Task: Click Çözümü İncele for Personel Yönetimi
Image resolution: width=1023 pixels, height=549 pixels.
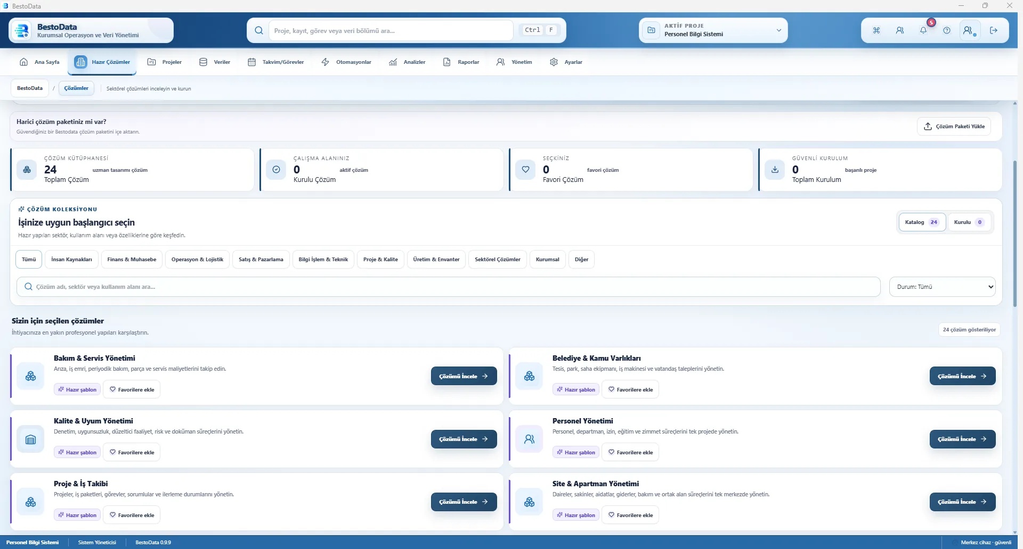Action: click(x=962, y=439)
